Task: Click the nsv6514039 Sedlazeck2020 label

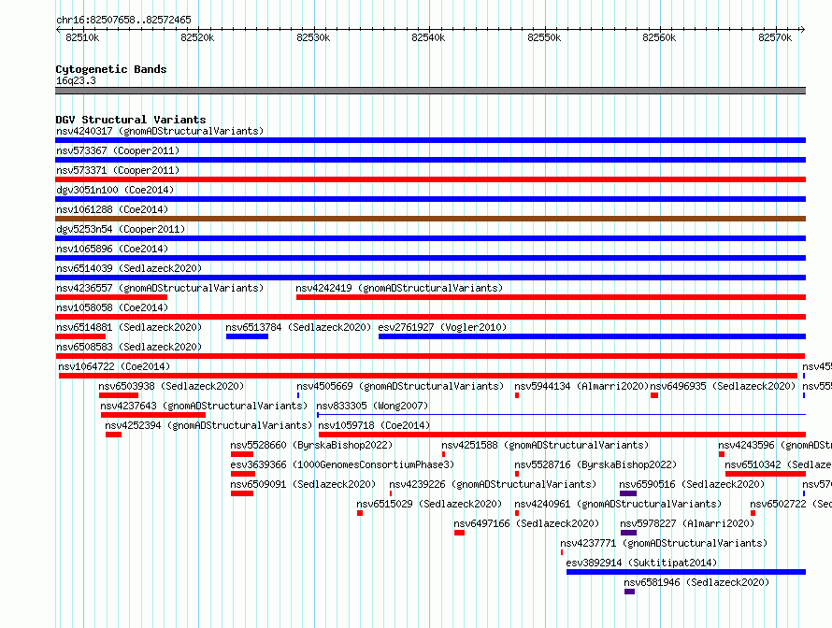Action: click(129, 268)
